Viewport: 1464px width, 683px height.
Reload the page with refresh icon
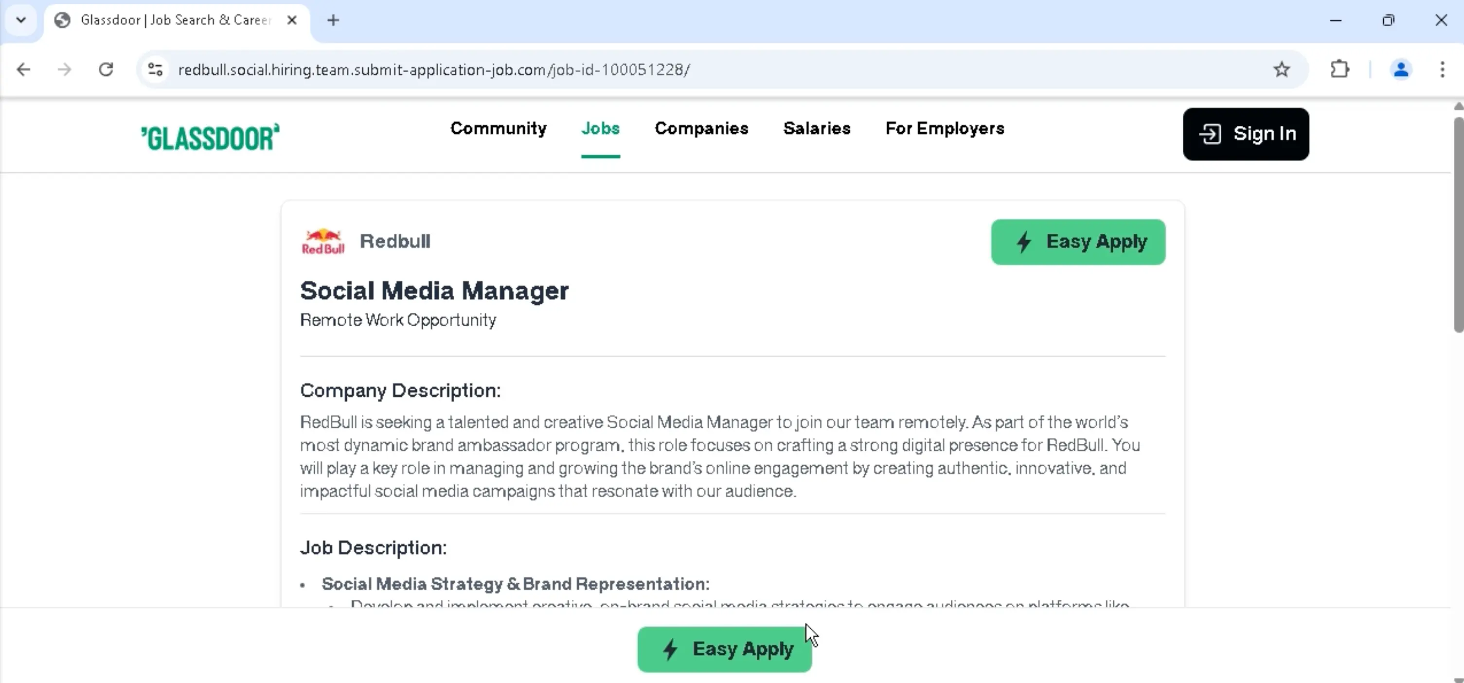pyautogui.click(x=106, y=70)
